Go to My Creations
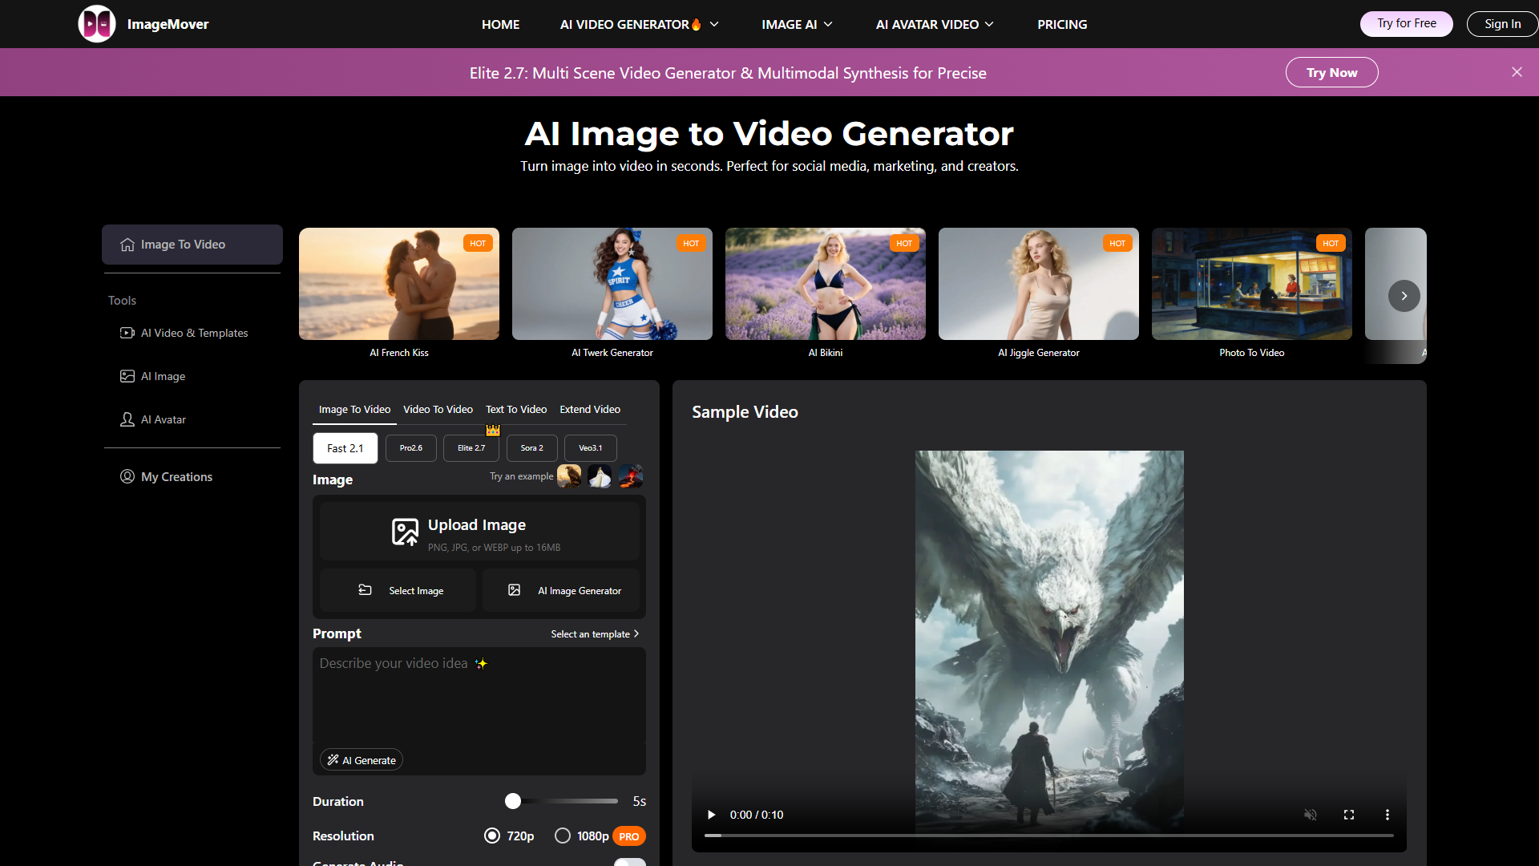The width and height of the screenshot is (1539, 866). coord(166,476)
